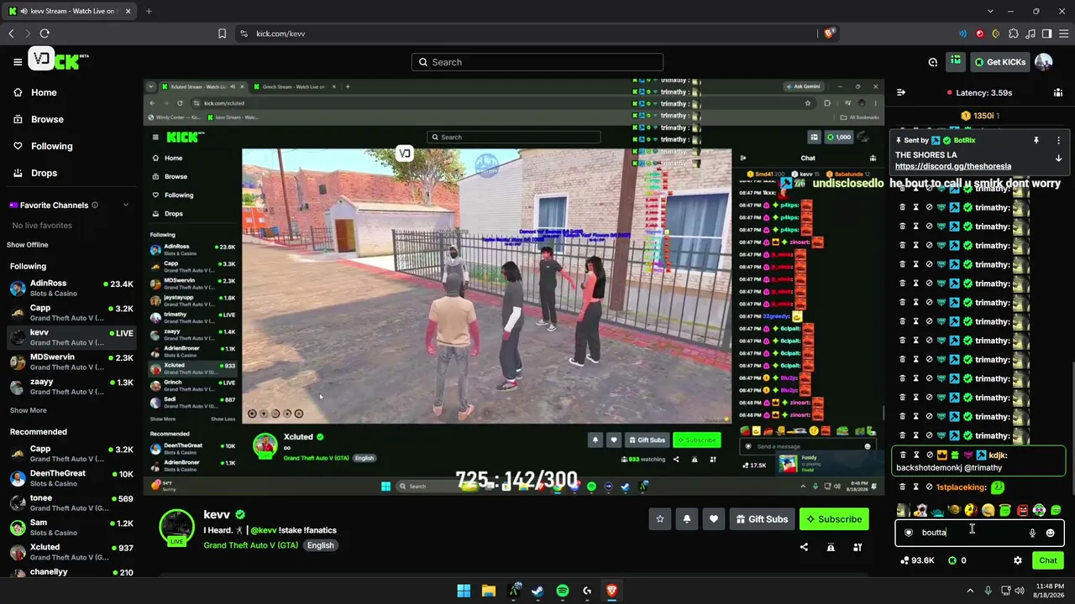Open the chat users list icon
1075x604 pixels.
click(1058, 92)
